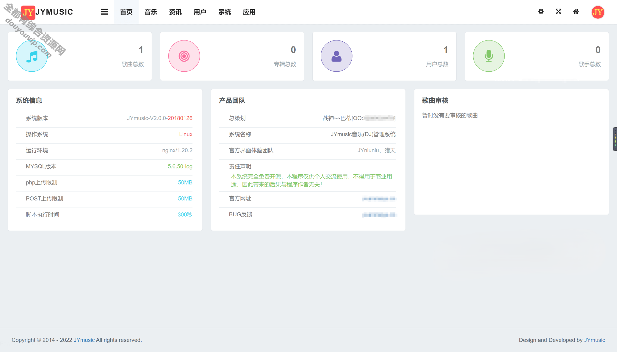Click the 50MB php上传限制 value
This screenshot has width=617, height=352.
(185, 182)
